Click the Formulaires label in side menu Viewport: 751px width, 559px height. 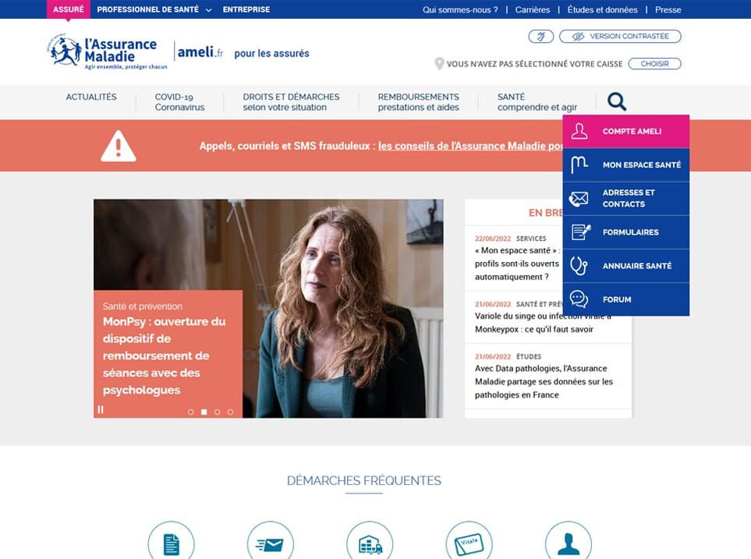(630, 232)
